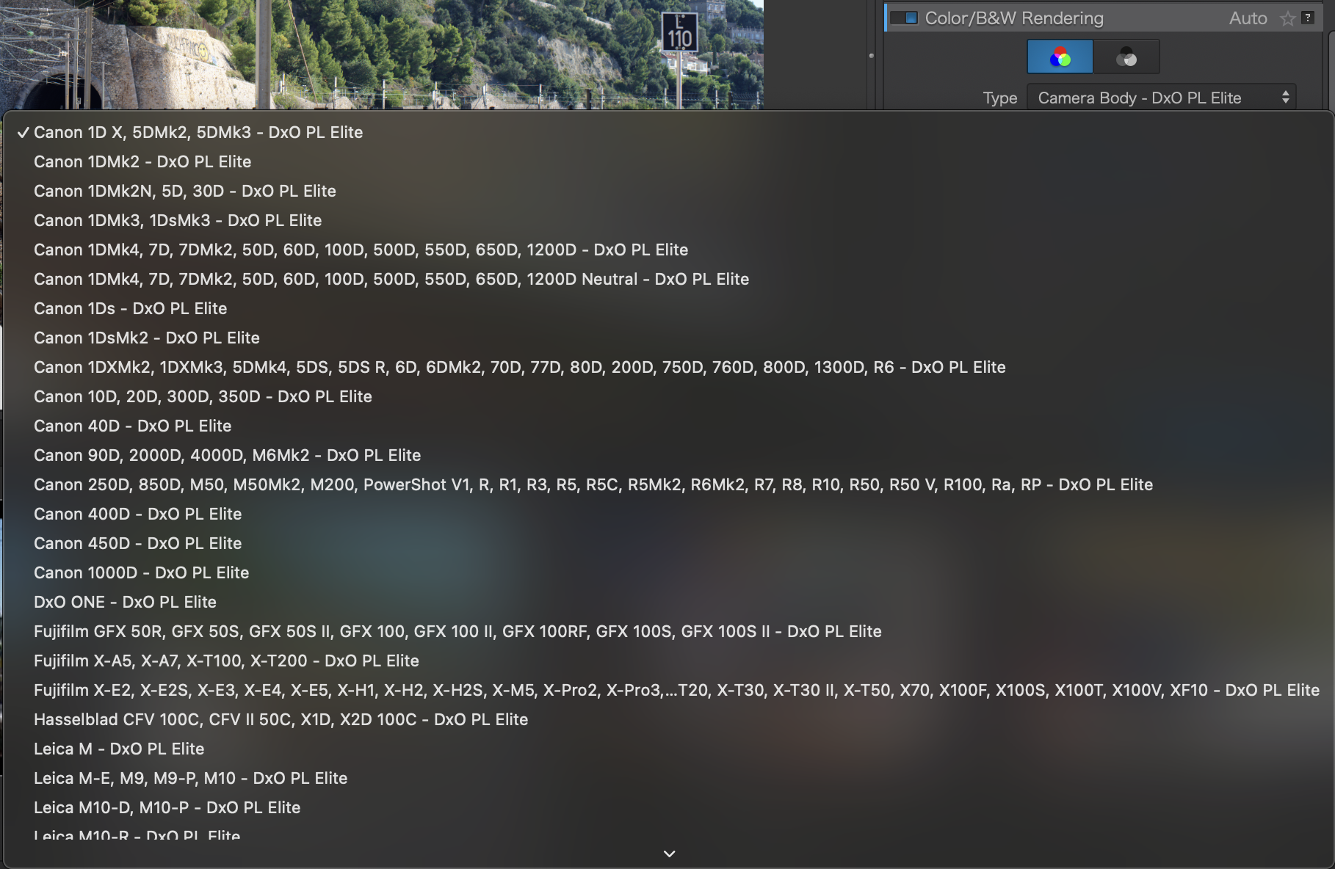The width and height of the screenshot is (1335, 869).
Task: Select Canon 1DsMk2 - DxO PL Elite
Action: [x=668, y=338]
